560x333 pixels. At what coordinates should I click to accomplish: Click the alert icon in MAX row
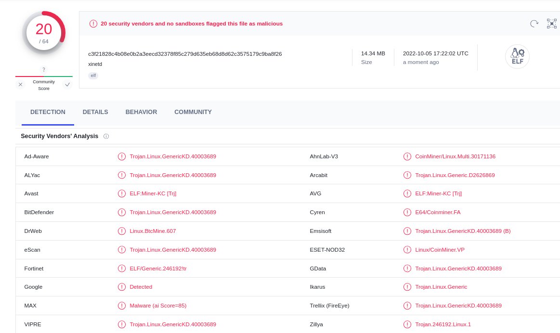click(122, 306)
